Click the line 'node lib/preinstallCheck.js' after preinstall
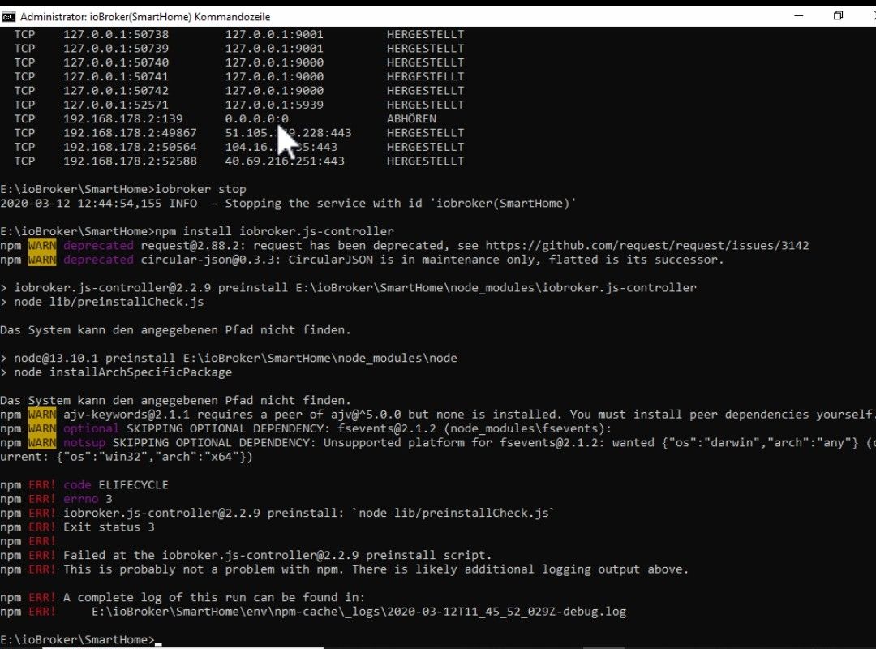The height and width of the screenshot is (649, 876). [x=102, y=302]
